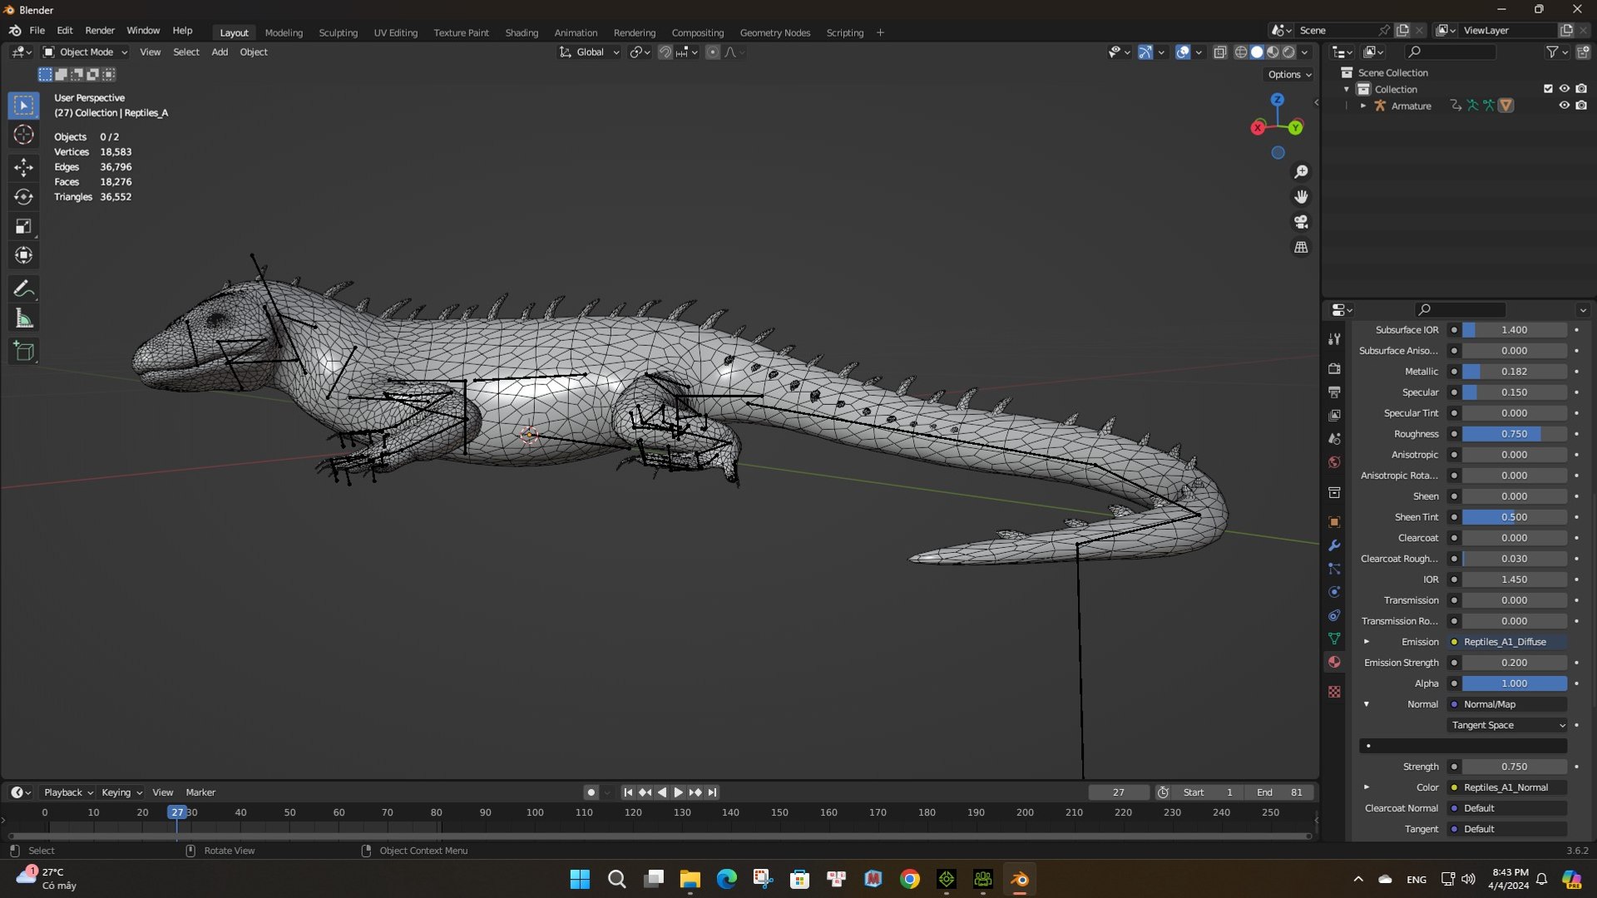Switch to the Sculpting workspace tab
The image size is (1597, 898).
pos(338,32)
